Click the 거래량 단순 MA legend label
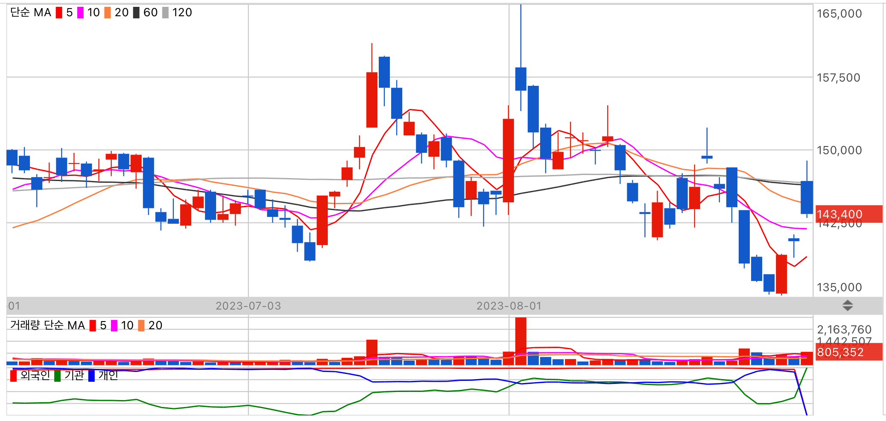886x421 pixels. point(47,325)
